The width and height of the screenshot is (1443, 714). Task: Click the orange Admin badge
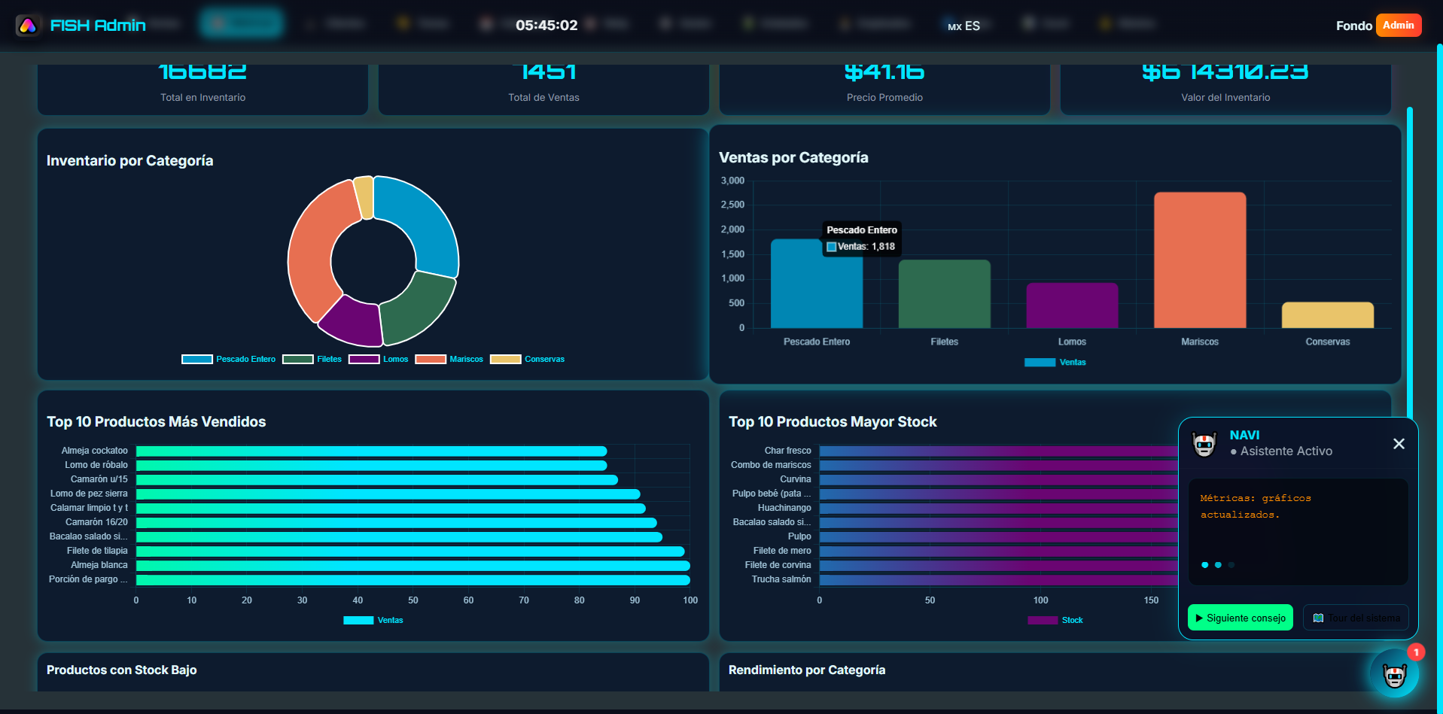pyautogui.click(x=1399, y=24)
